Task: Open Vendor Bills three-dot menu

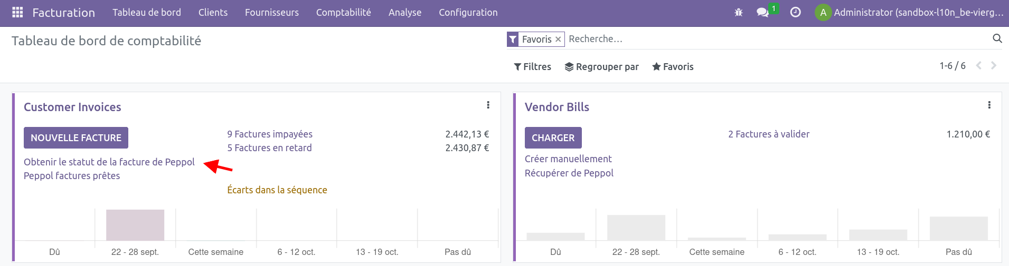Action: click(x=989, y=105)
